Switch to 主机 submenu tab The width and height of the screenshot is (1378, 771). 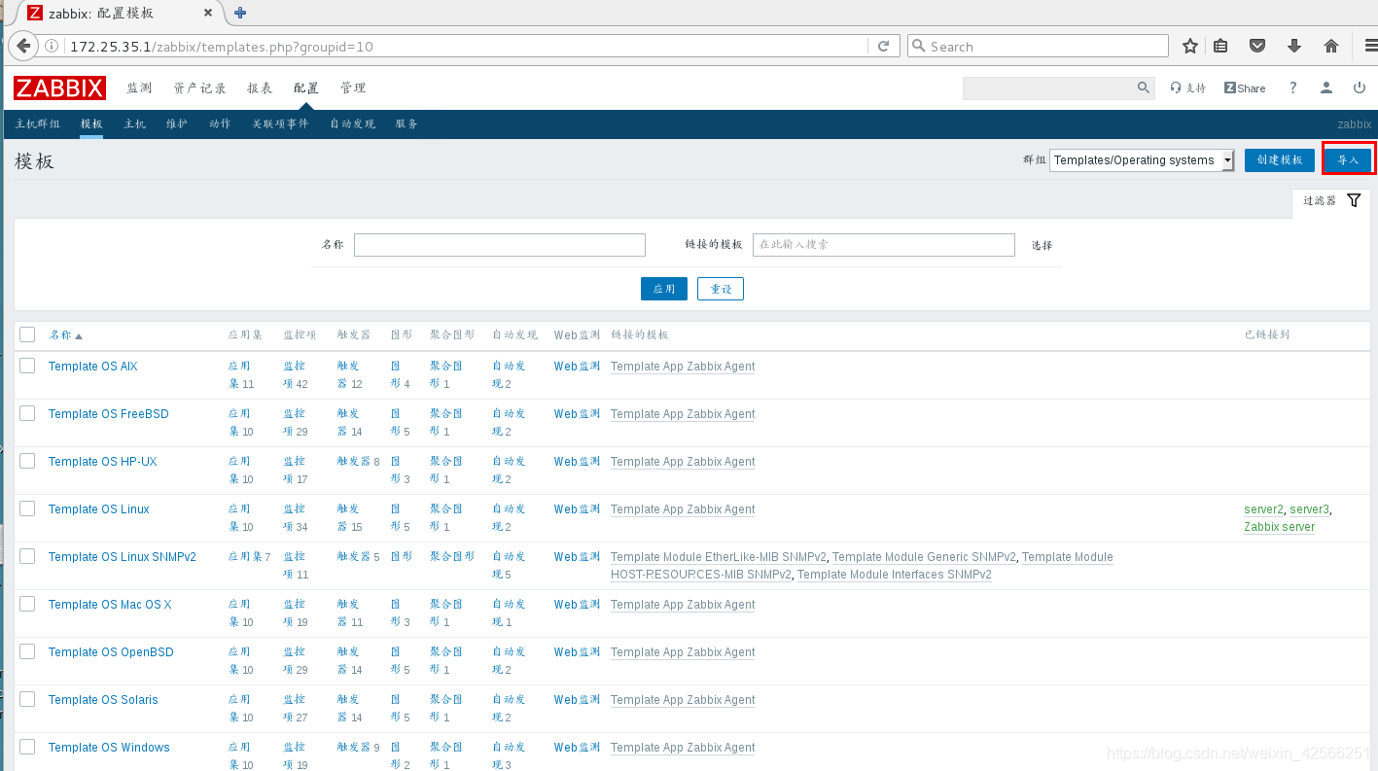[x=135, y=123]
